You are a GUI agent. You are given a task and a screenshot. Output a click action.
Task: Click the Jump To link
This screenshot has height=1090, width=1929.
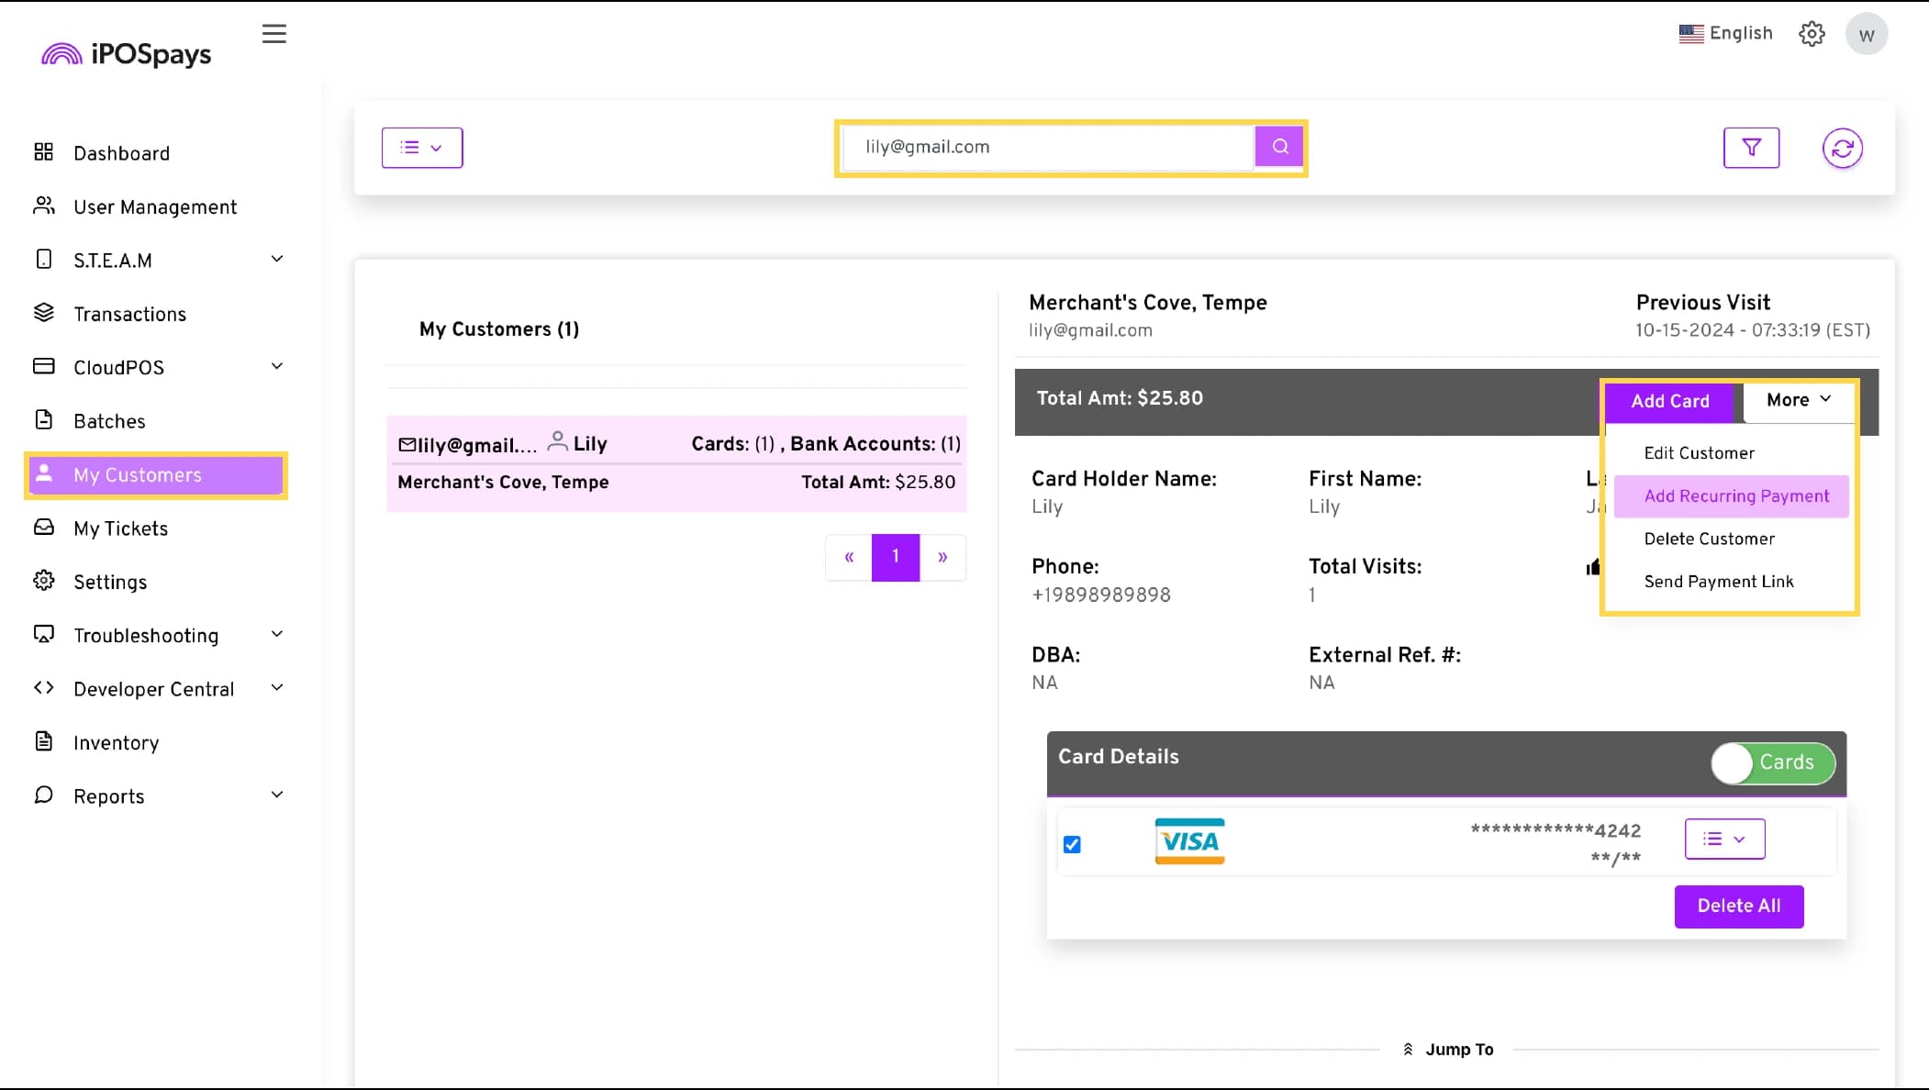[x=1448, y=1049]
